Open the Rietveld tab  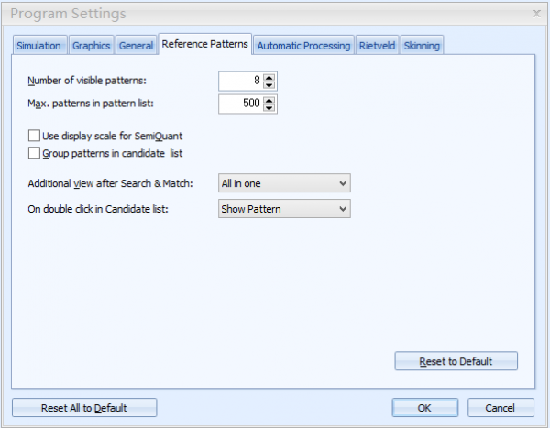click(x=377, y=46)
